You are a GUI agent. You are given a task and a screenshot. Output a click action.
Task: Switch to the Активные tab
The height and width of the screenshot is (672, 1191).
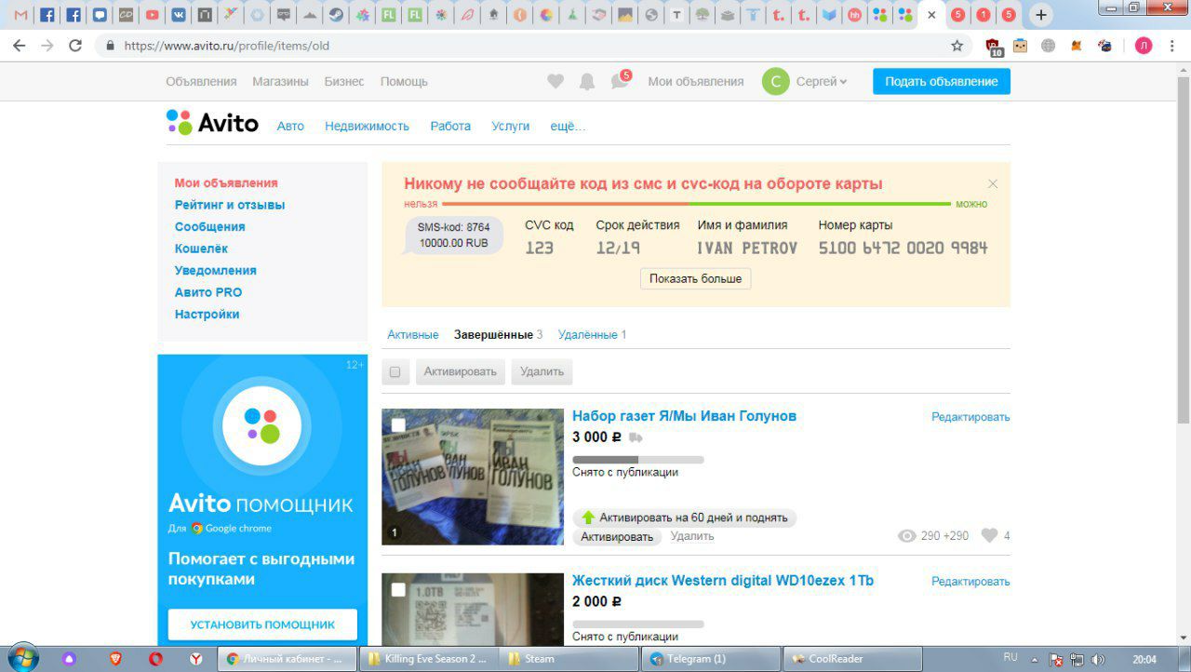[412, 334]
